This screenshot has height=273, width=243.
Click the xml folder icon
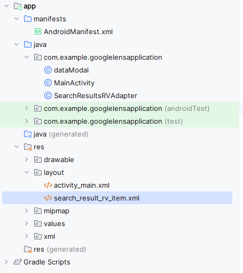coord(38,236)
